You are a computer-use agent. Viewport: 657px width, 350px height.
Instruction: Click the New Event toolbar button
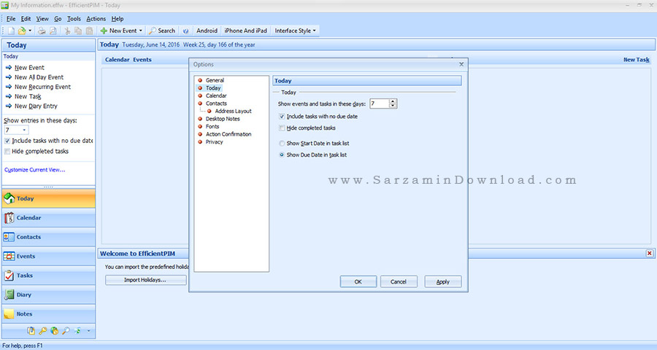tap(118, 31)
